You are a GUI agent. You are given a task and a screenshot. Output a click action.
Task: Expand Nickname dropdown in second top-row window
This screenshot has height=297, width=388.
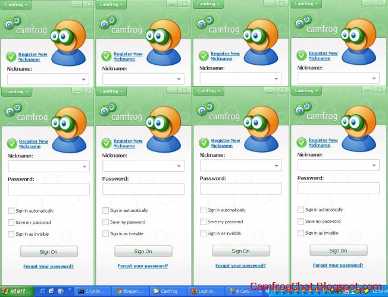(179, 80)
